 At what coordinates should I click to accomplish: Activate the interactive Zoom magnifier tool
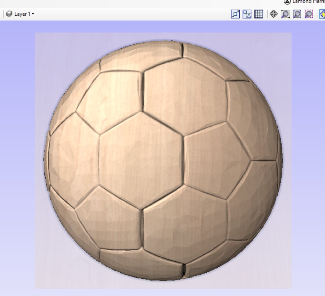point(285,14)
